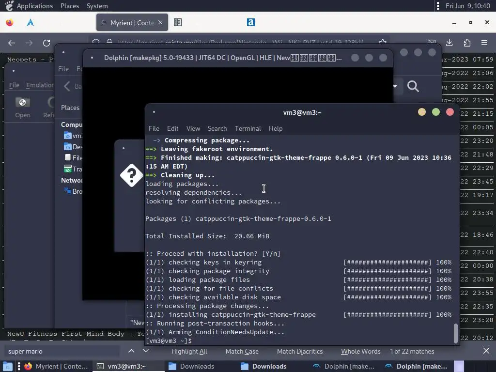Go to previous match with up chevron
This screenshot has width=496, height=372.
tap(131, 351)
